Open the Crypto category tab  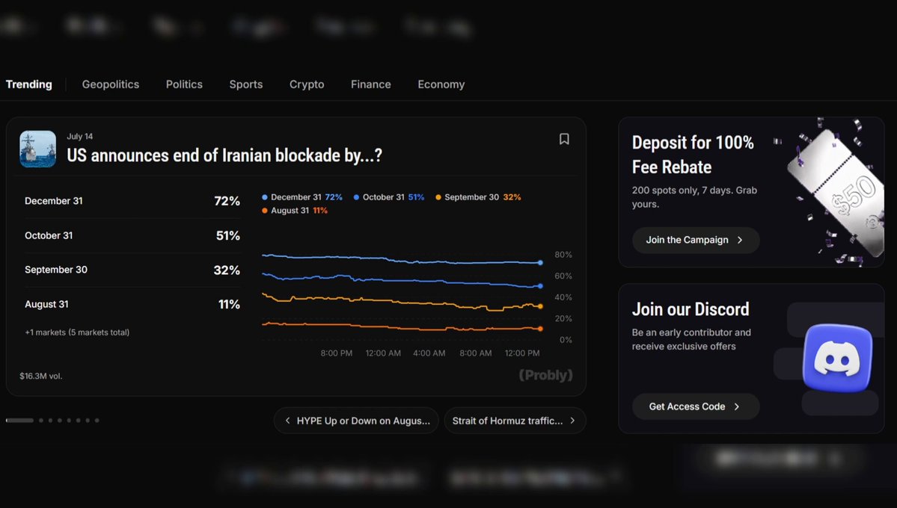tap(307, 84)
